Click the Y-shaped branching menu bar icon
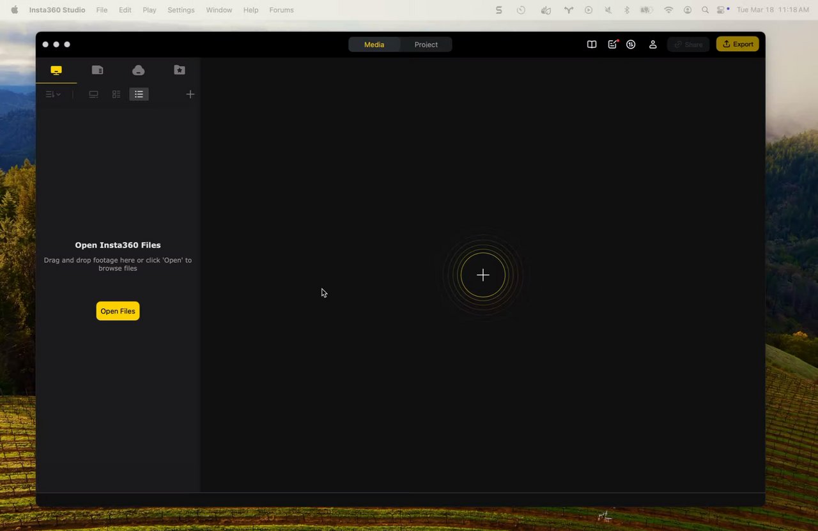818x531 pixels. point(568,10)
